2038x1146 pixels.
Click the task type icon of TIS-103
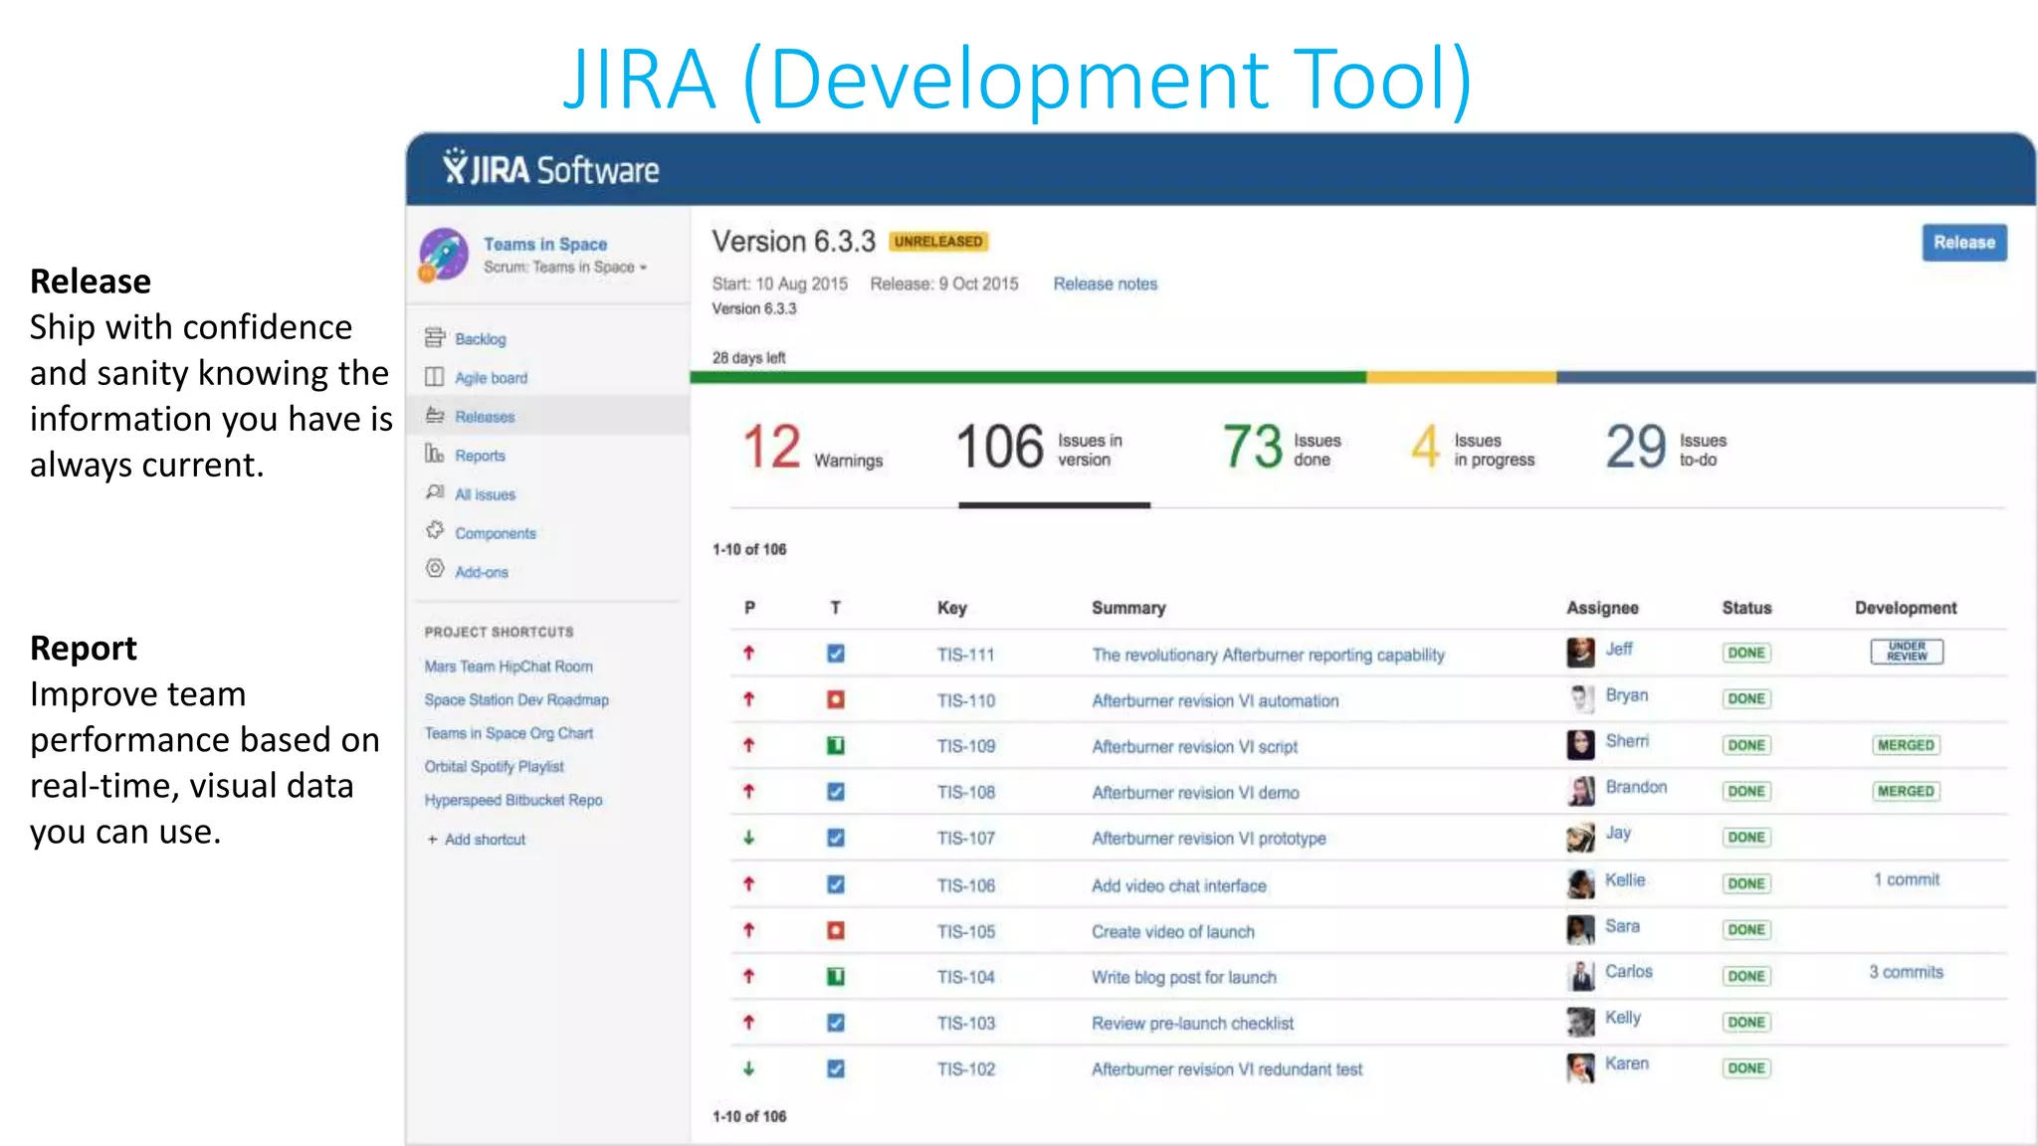coord(836,1023)
